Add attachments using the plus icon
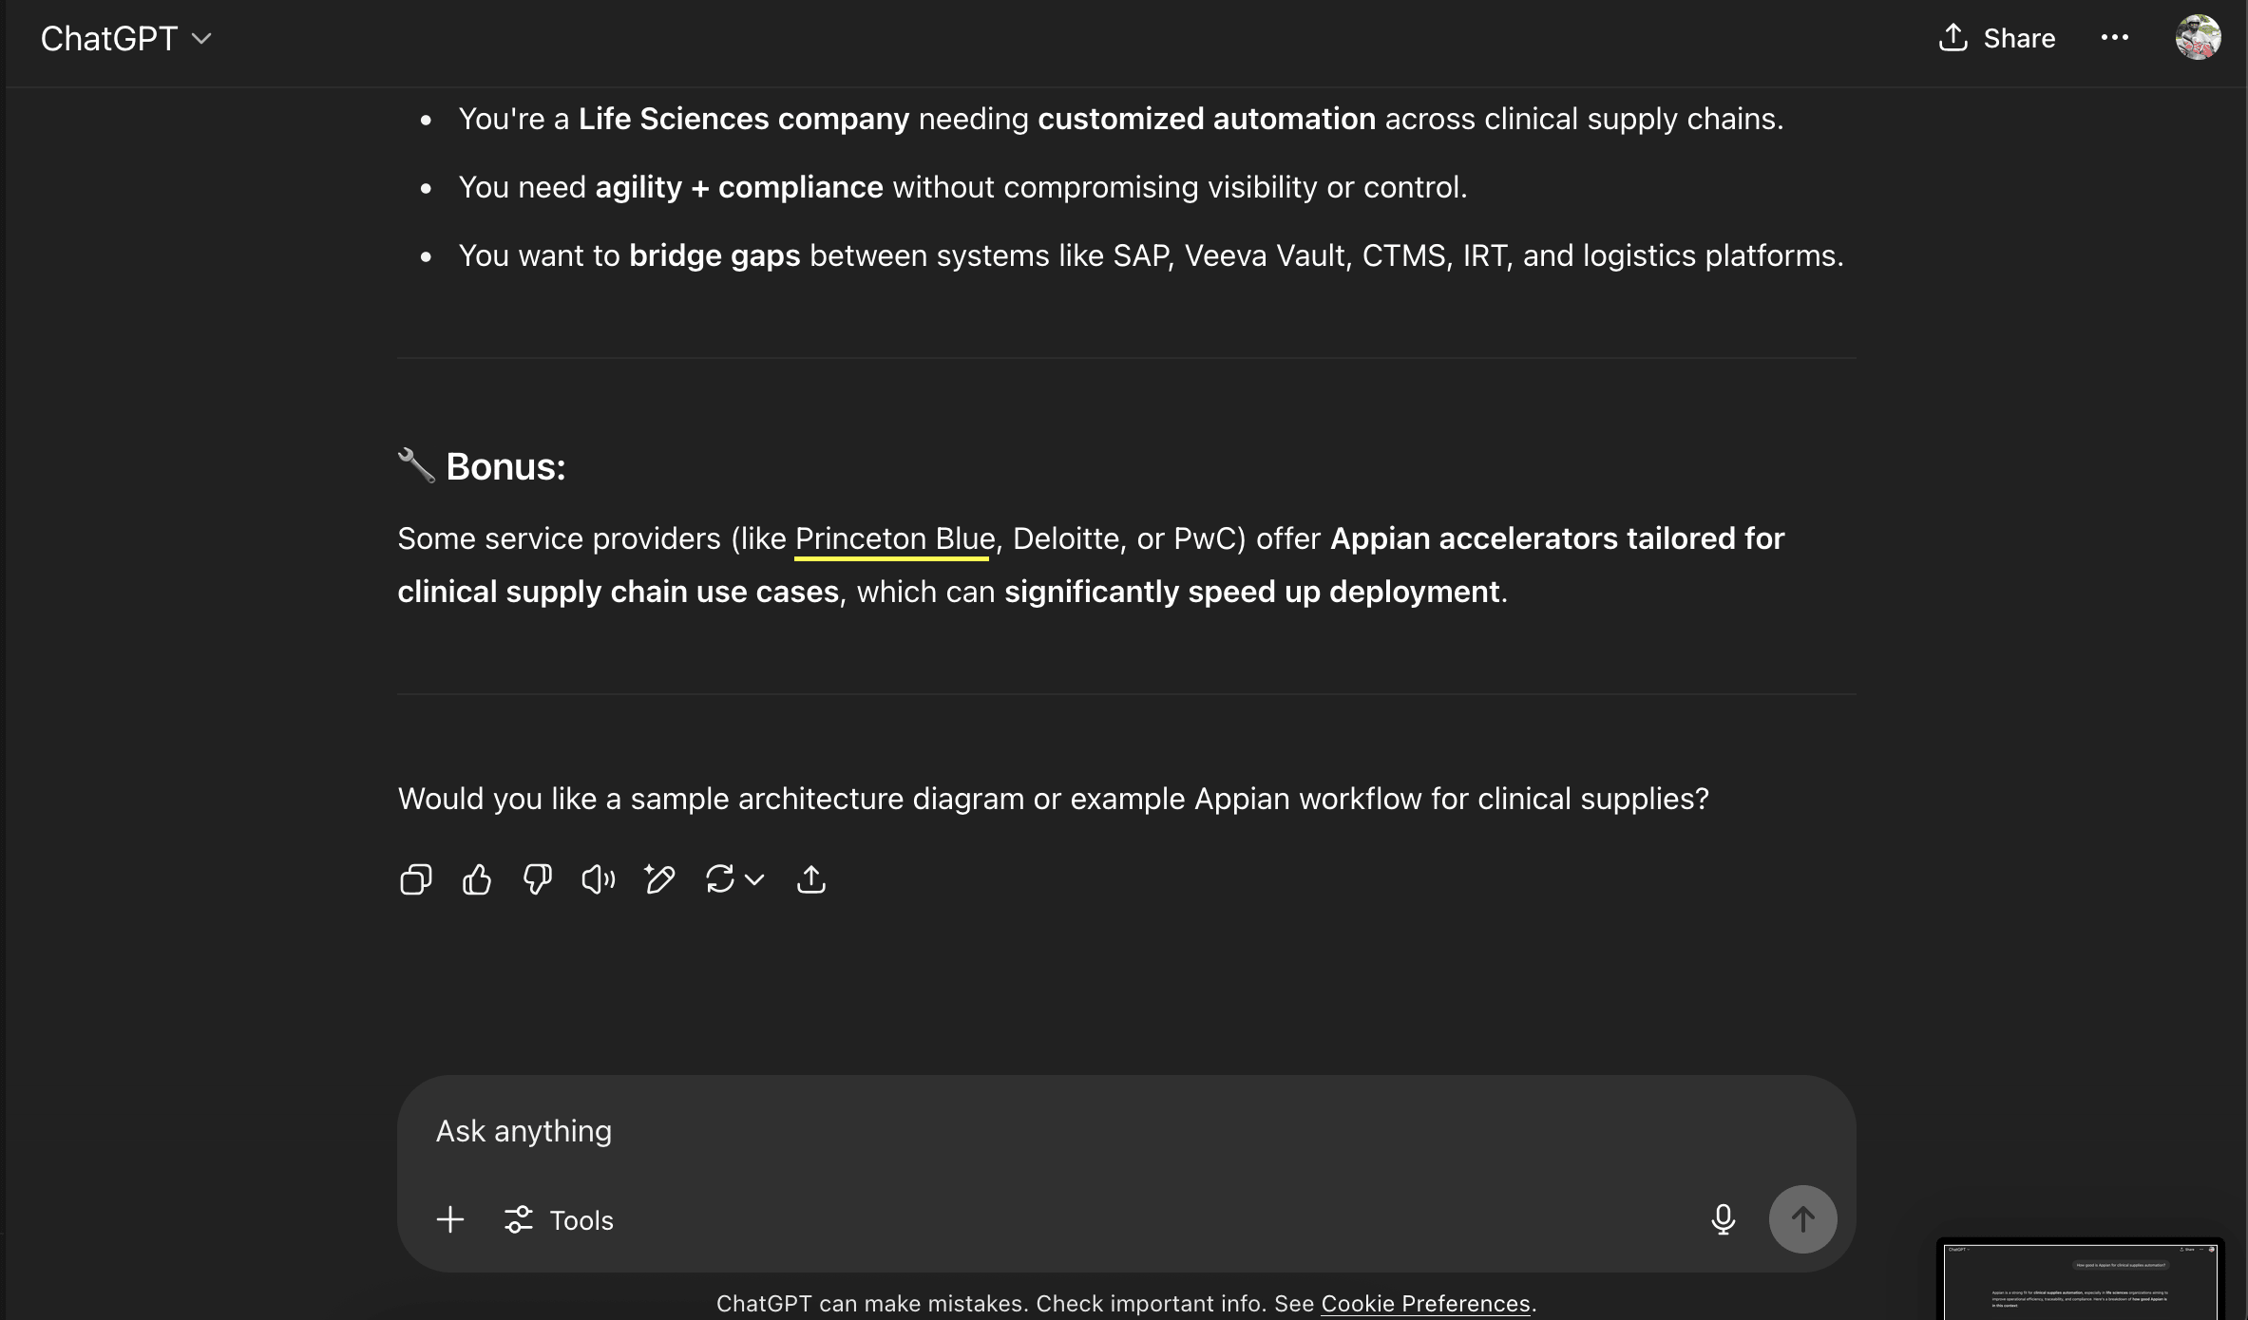 [450, 1219]
